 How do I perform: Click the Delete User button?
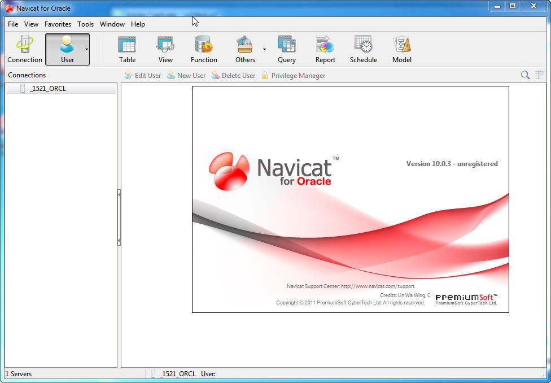233,76
